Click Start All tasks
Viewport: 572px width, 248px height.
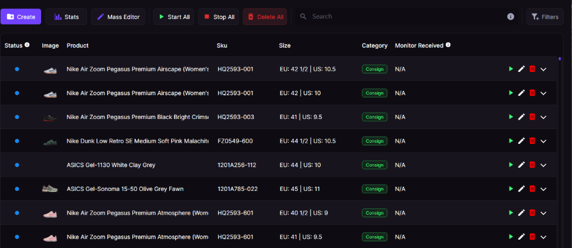pos(173,17)
